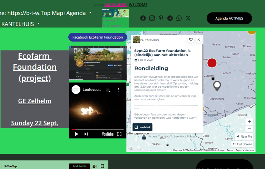Skip to next YouTube video
Screen dimensions: 265x169
(x=86, y=134)
